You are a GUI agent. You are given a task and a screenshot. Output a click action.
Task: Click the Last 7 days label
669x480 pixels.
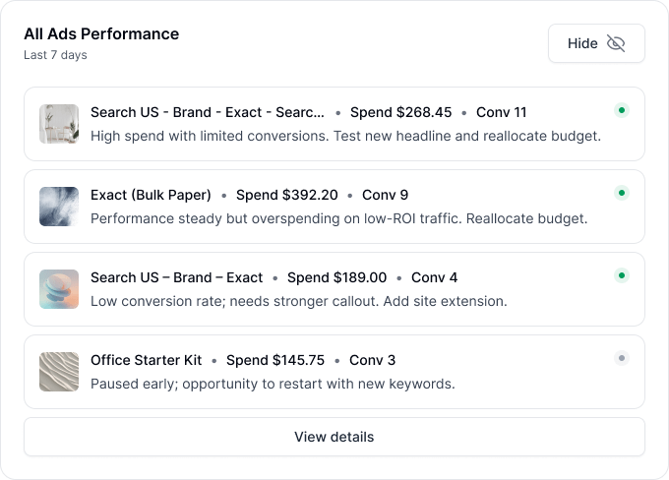tap(55, 55)
